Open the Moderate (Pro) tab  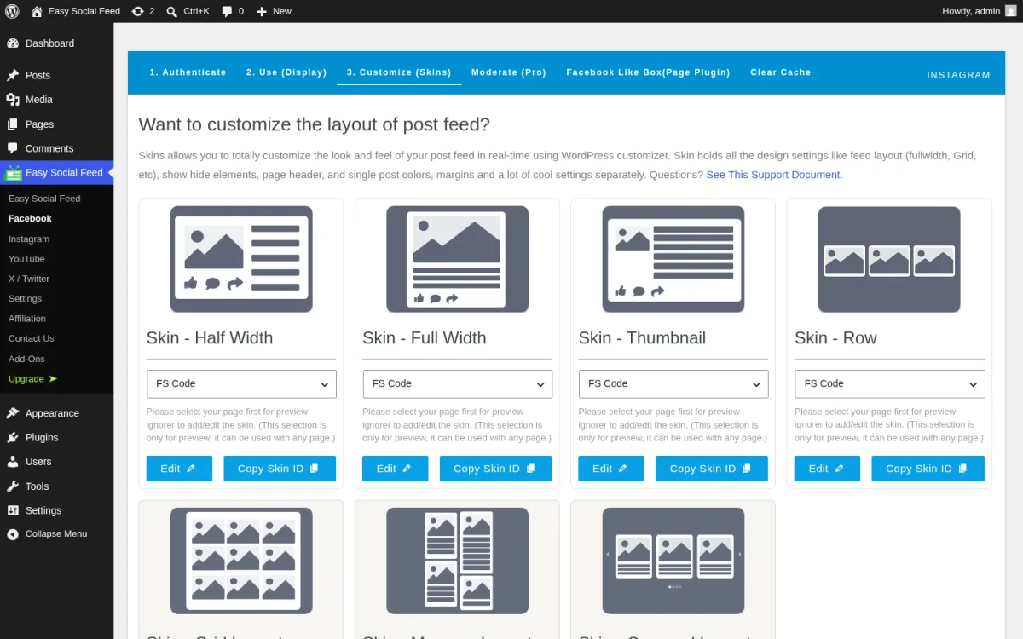tap(509, 72)
